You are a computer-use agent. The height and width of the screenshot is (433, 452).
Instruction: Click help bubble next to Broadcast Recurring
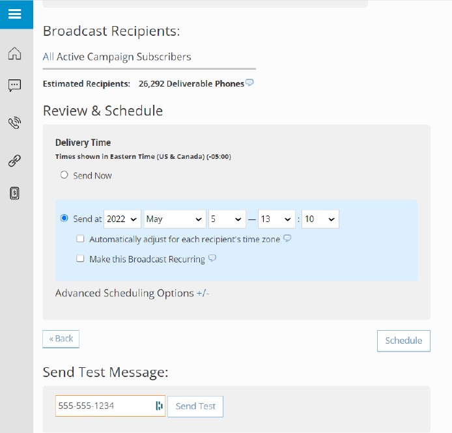212,258
